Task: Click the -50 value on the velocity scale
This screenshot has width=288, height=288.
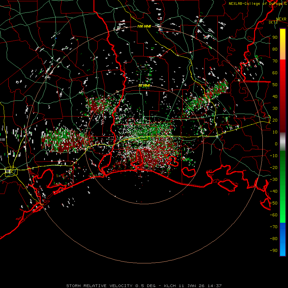Action: (x=274, y=203)
